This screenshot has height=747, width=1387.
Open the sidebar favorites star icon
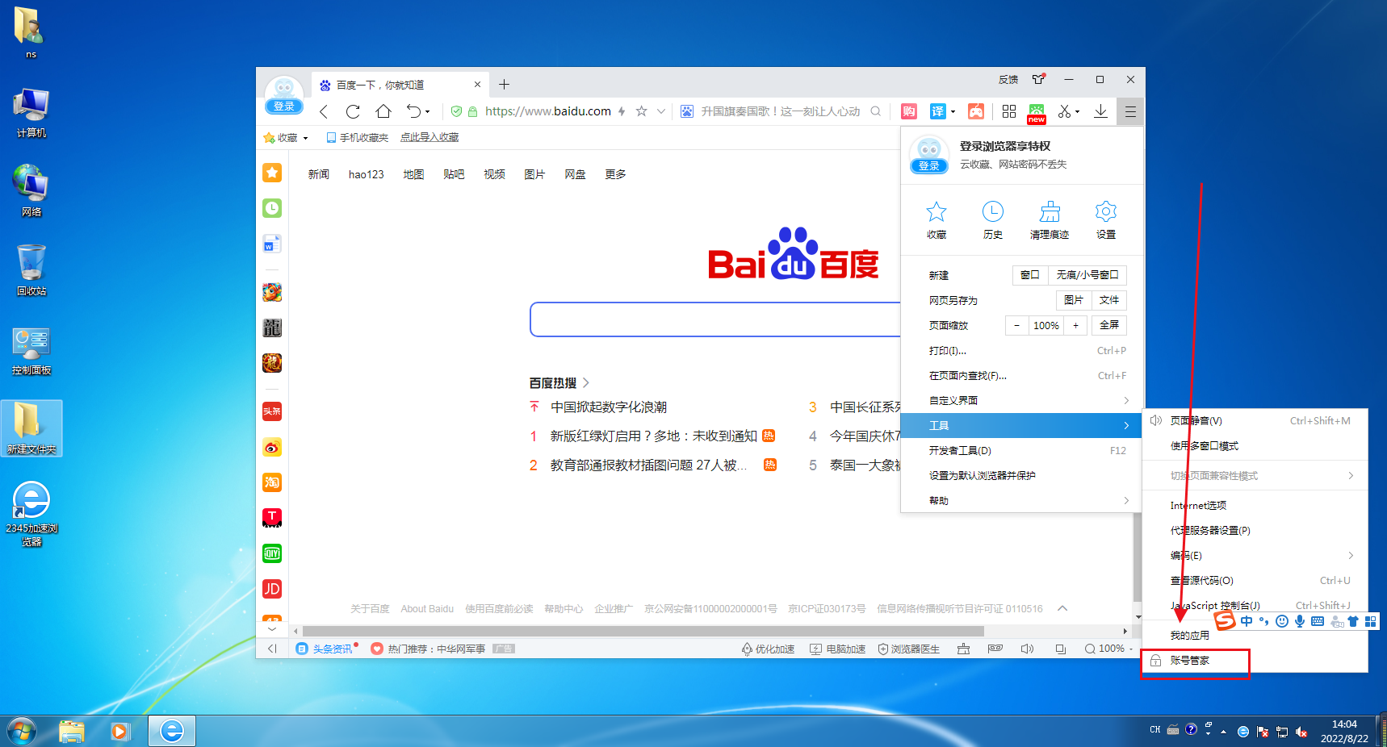(272, 173)
